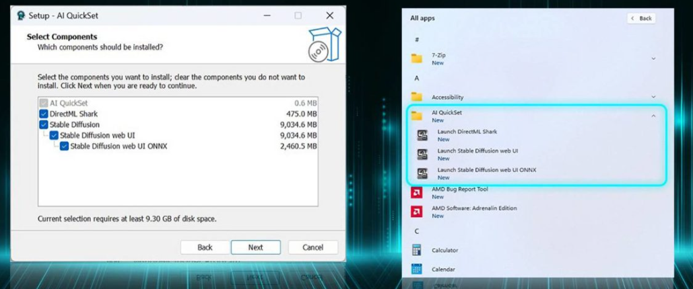This screenshot has height=289, width=693.
Task: Click the Launch DirectML Shark shortcut icon
Action: (x=422, y=135)
